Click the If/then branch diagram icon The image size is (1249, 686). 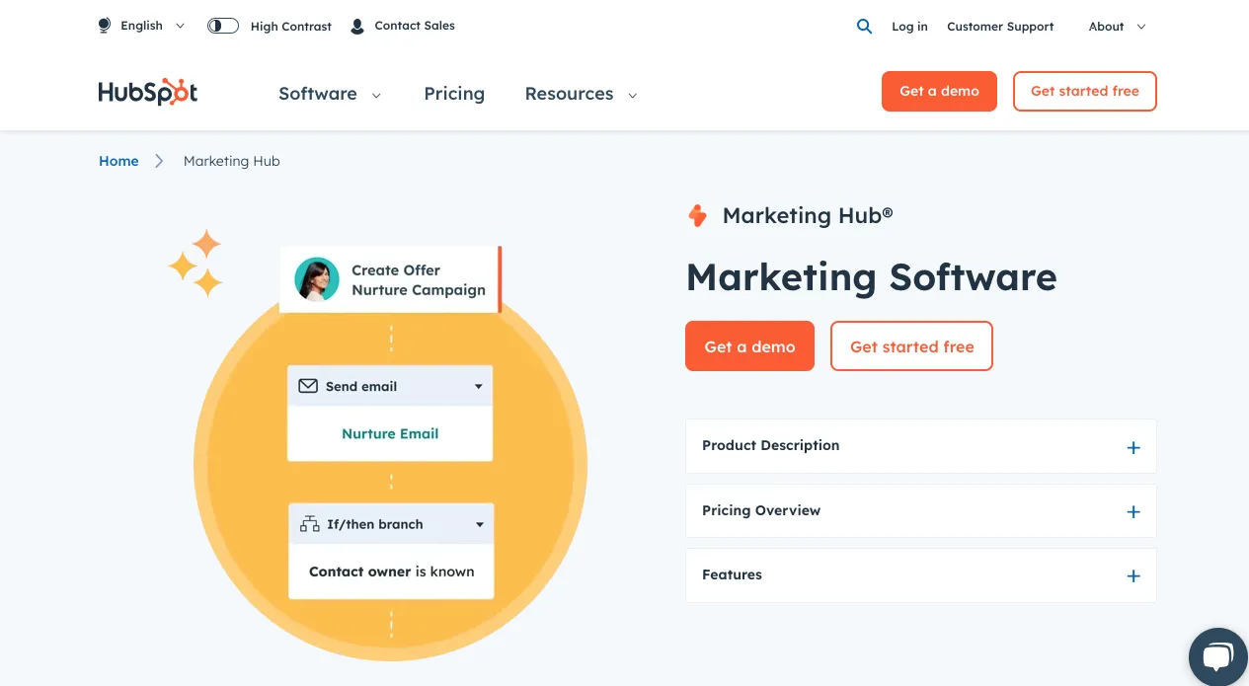tap(310, 524)
